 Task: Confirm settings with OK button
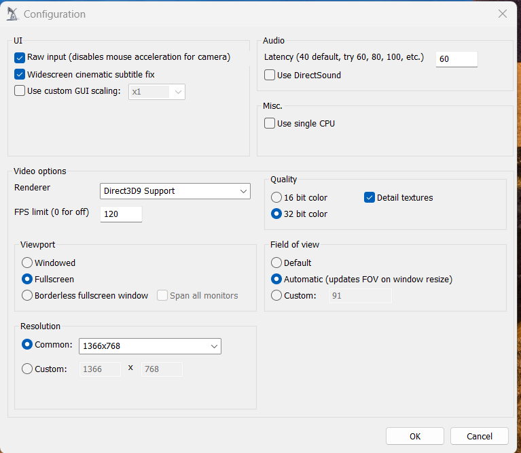pyautogui.click(x=414, y=436)
